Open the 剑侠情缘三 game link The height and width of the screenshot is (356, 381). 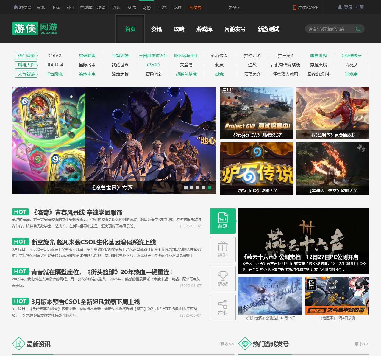tap(352, 56)
